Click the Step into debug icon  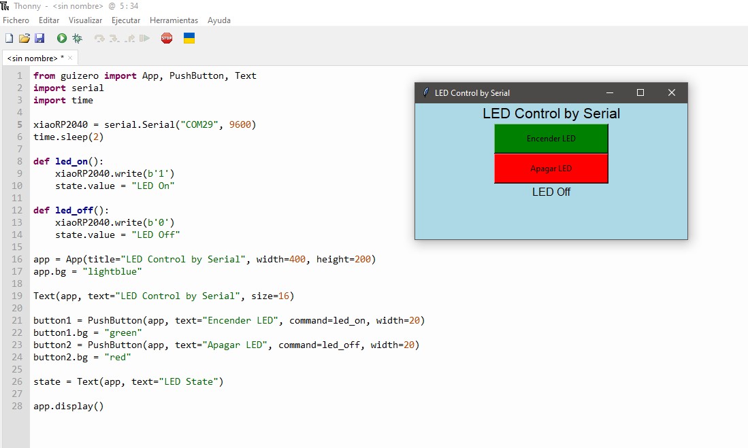114,38
